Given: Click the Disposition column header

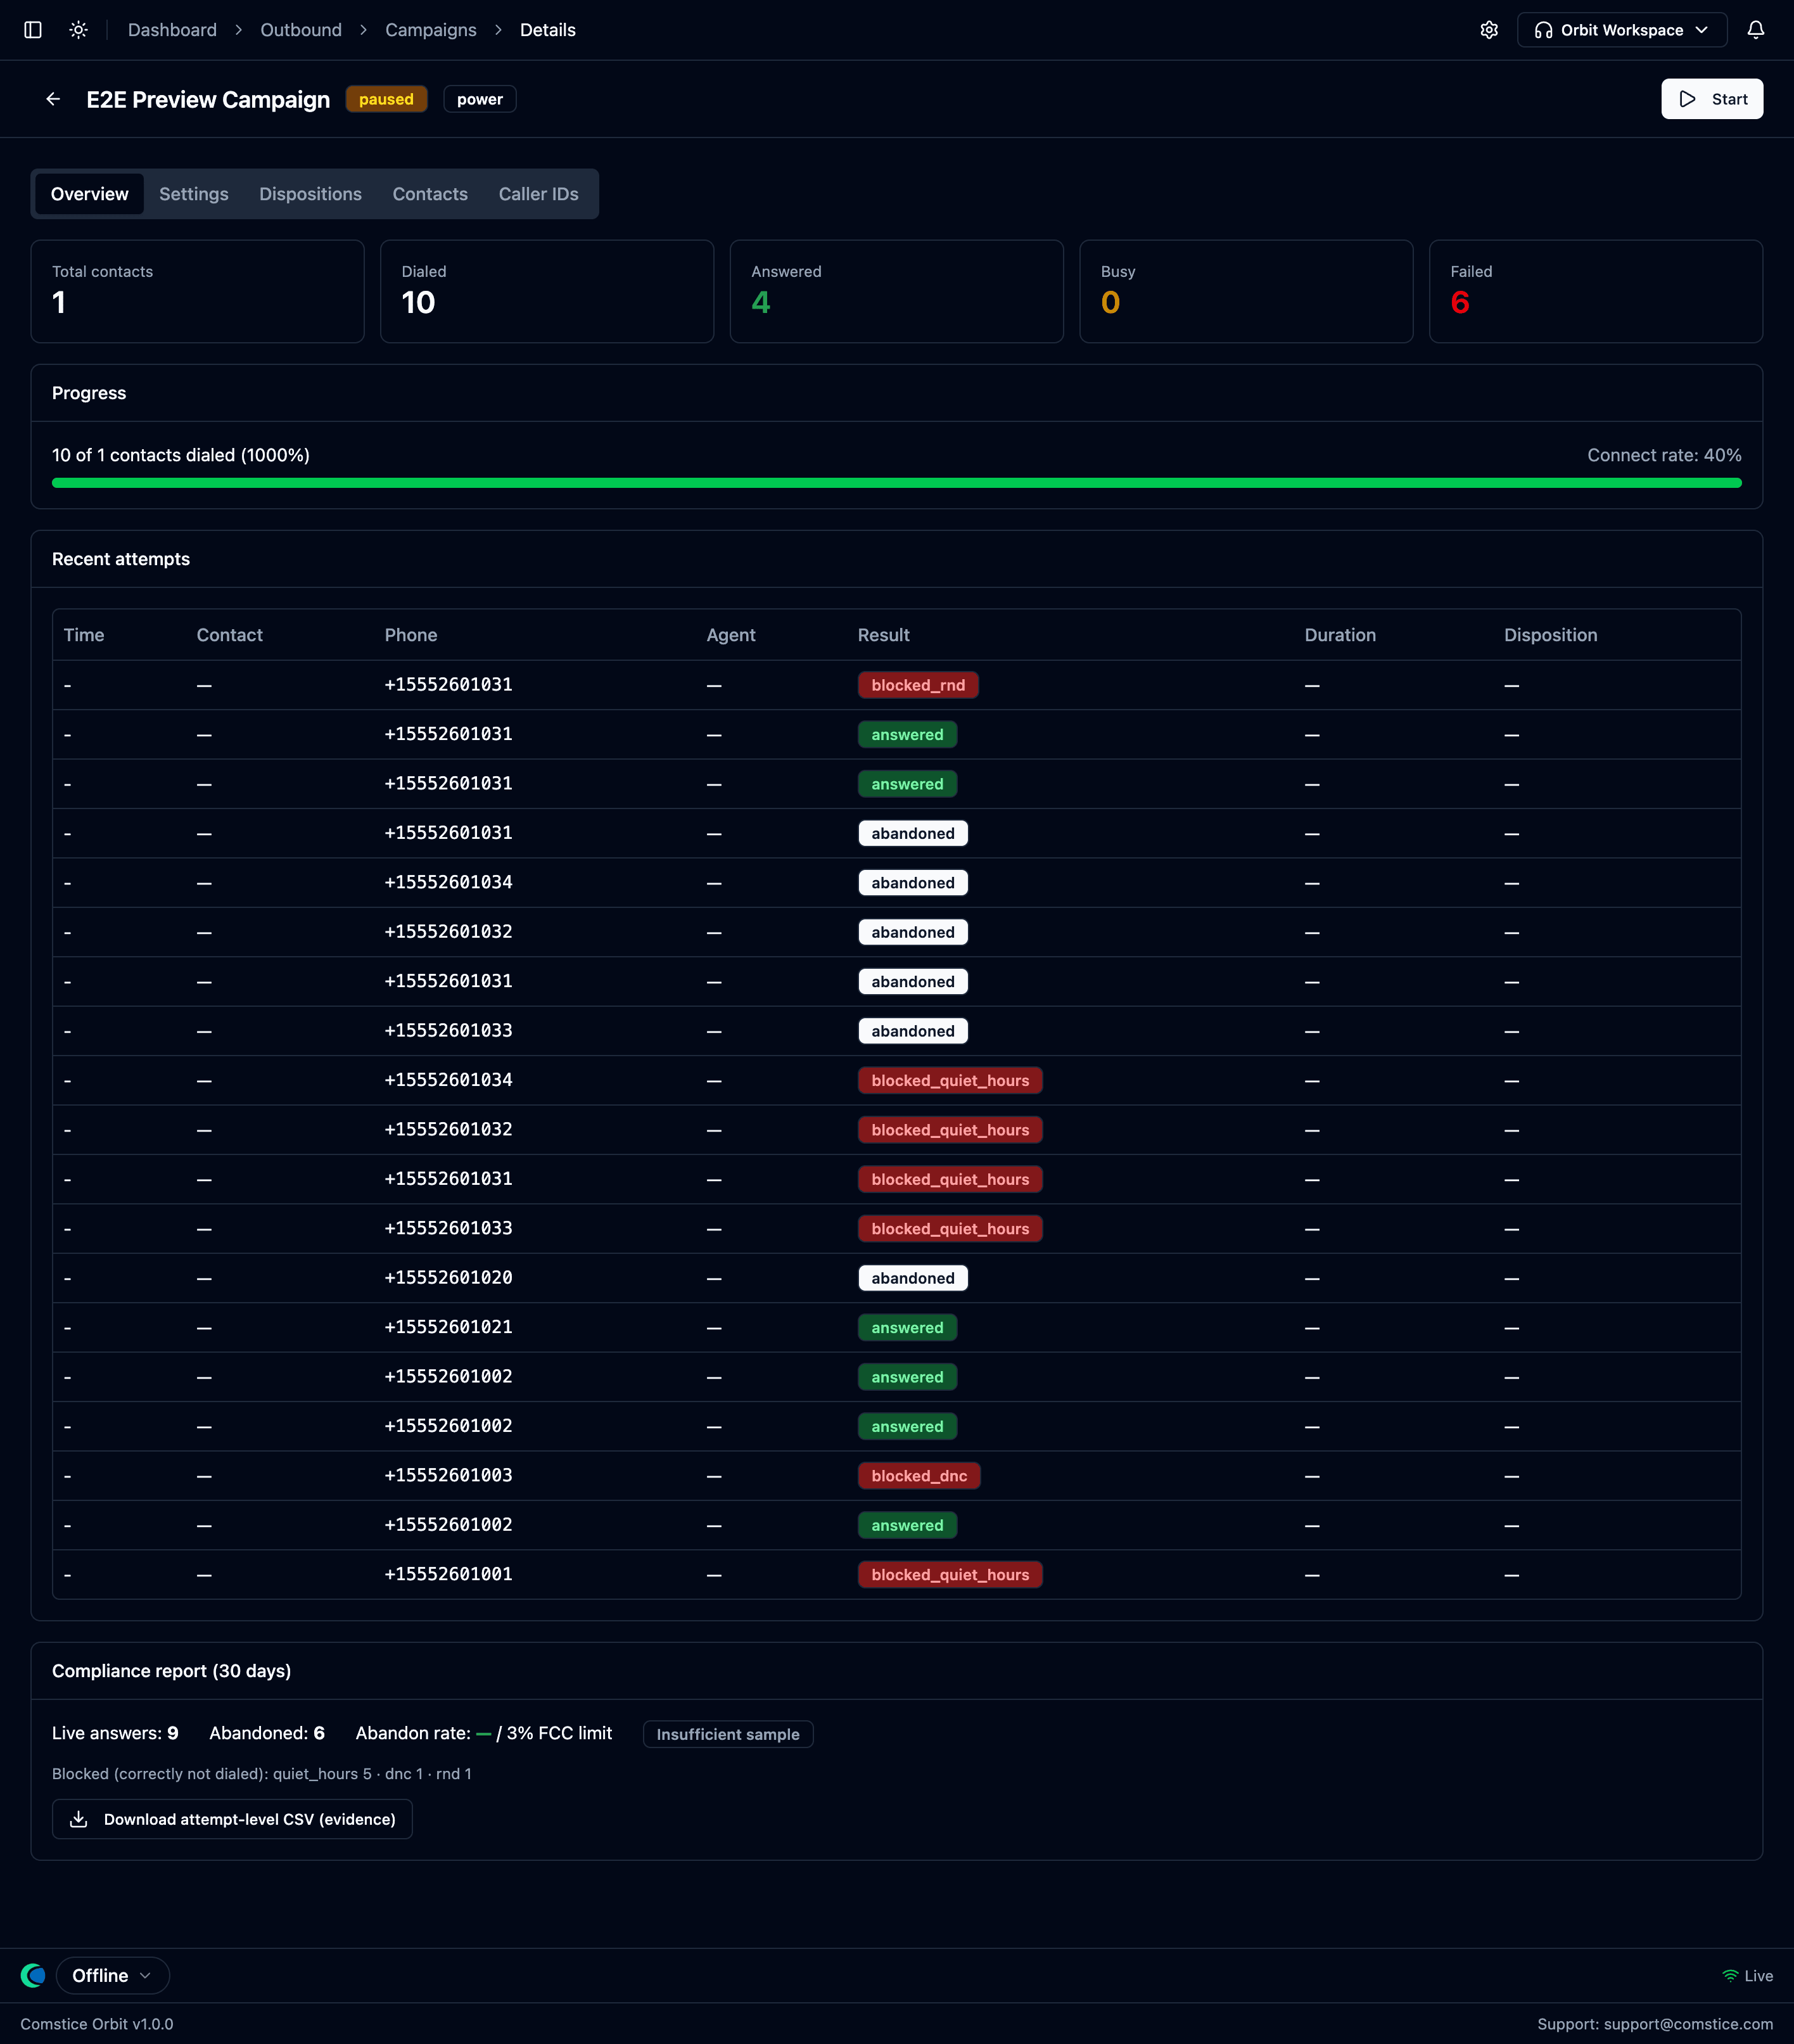Looking at the screenshot, I should (x=1550, y=635).
